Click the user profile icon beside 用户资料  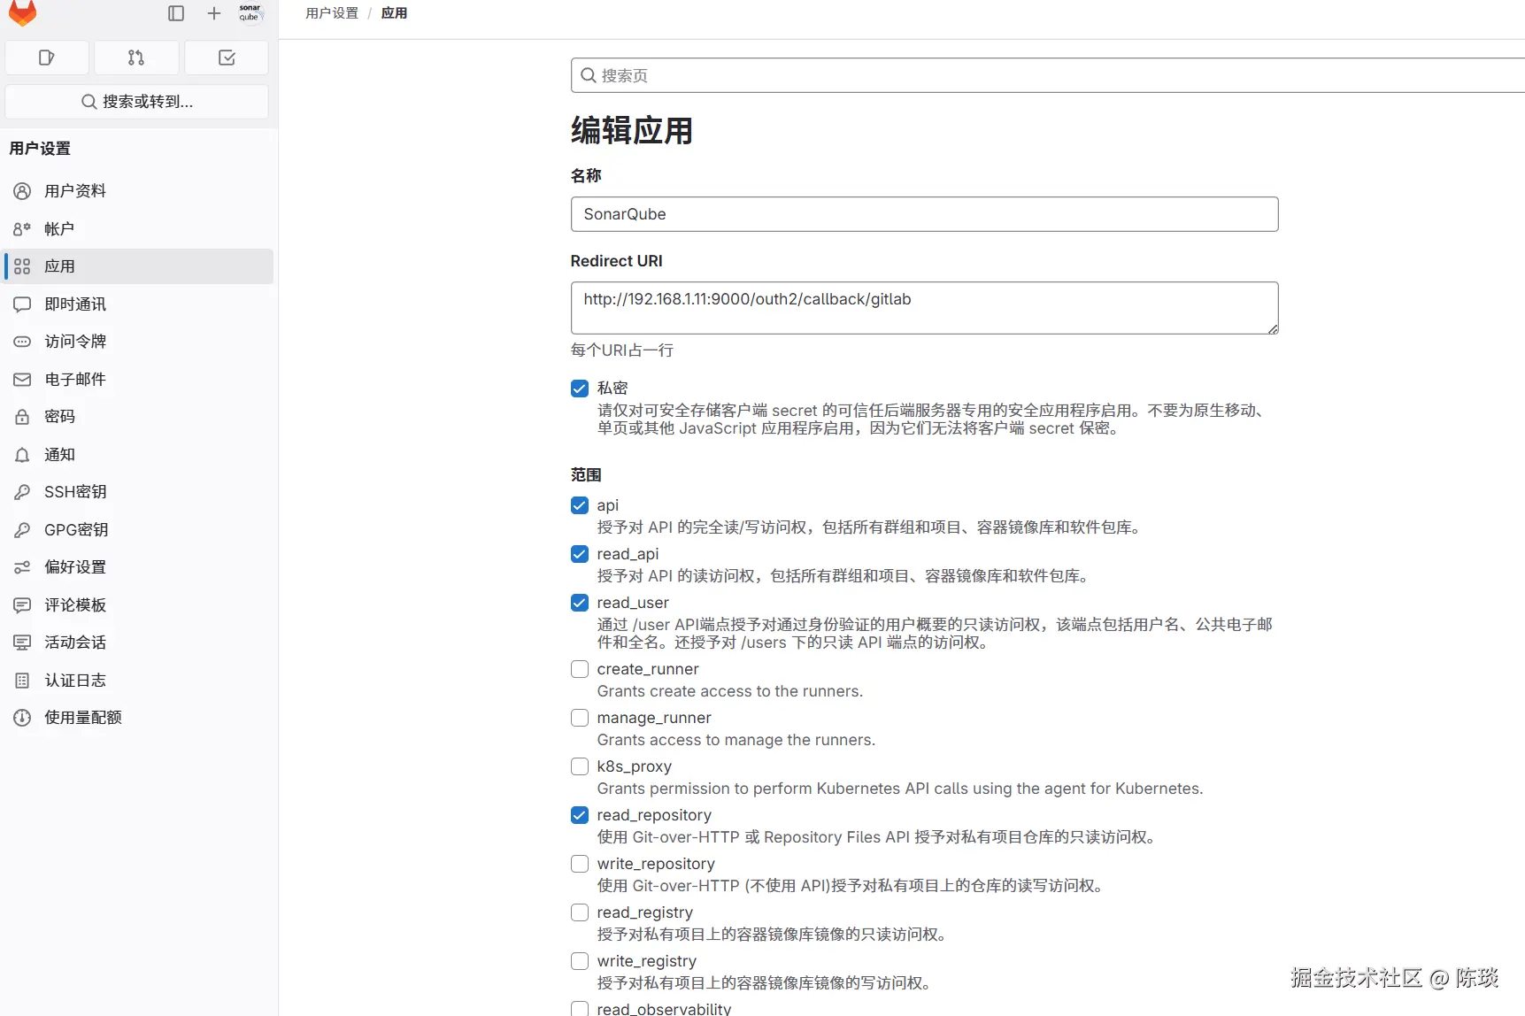click(x=22, y=191)
